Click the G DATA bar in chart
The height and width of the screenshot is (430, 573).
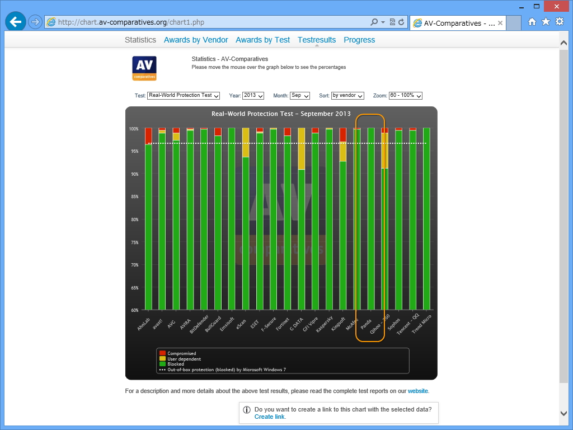(x=302, y=219)
